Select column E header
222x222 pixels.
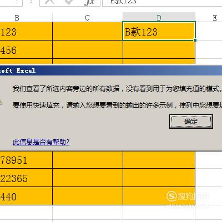(x=209, y=18)
